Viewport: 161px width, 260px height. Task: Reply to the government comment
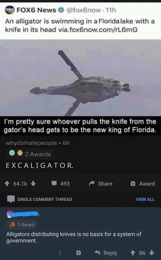[x=106, y=253]
